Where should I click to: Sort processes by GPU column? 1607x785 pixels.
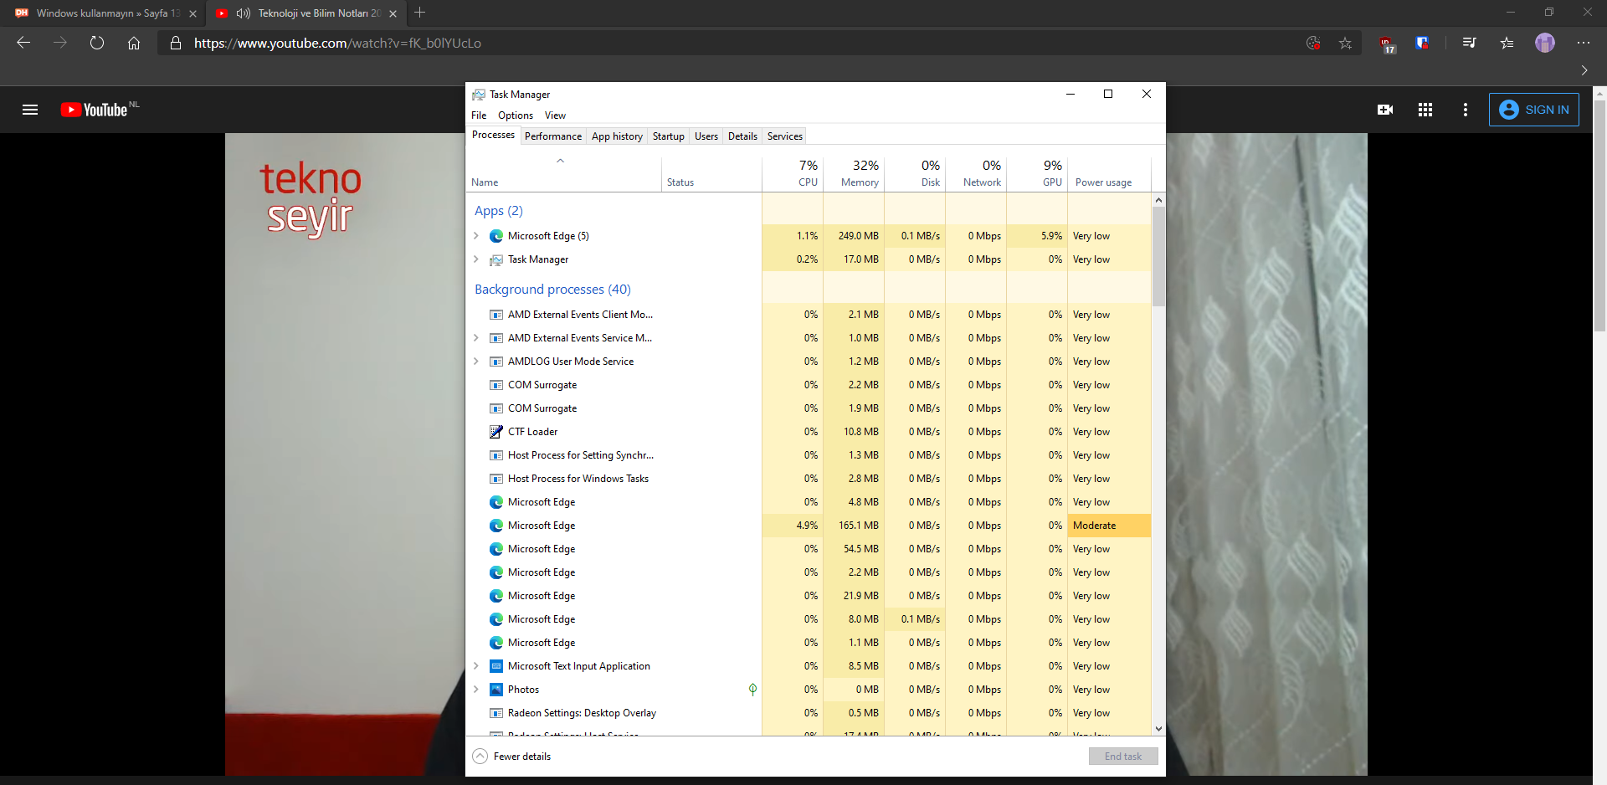click(x=1037, y=174)
